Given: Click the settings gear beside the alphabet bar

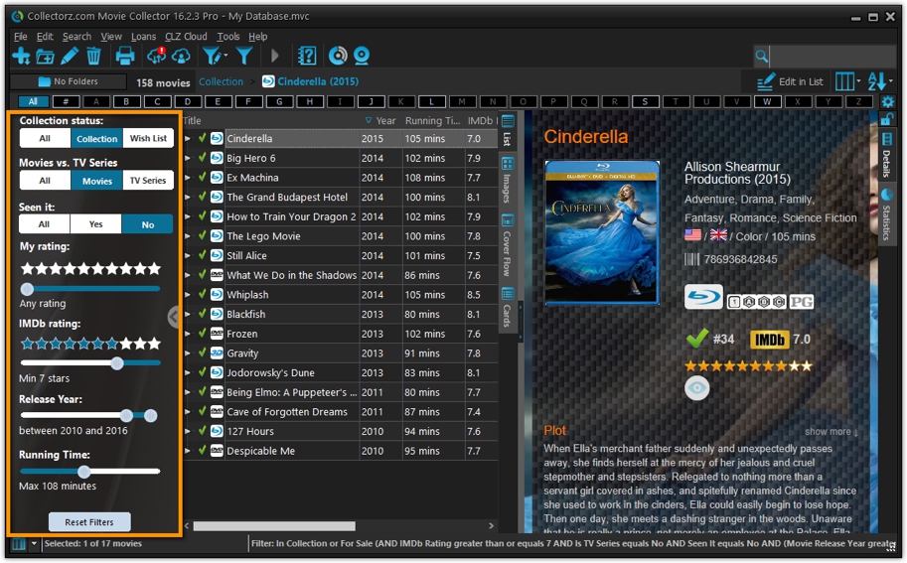Looking at the screenshot, I should (x=887, y=101).
